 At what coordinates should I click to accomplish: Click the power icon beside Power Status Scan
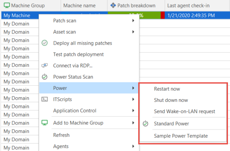44,77
